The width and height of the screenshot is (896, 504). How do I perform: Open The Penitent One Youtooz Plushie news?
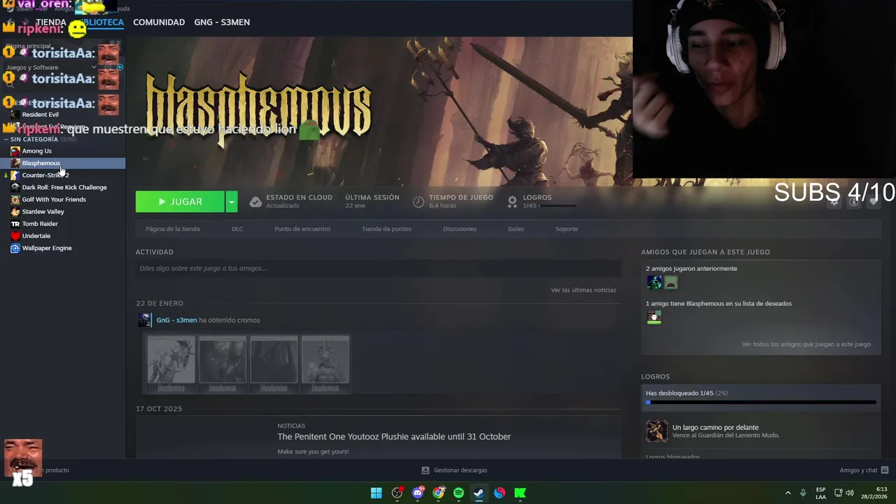pos(394,437)
